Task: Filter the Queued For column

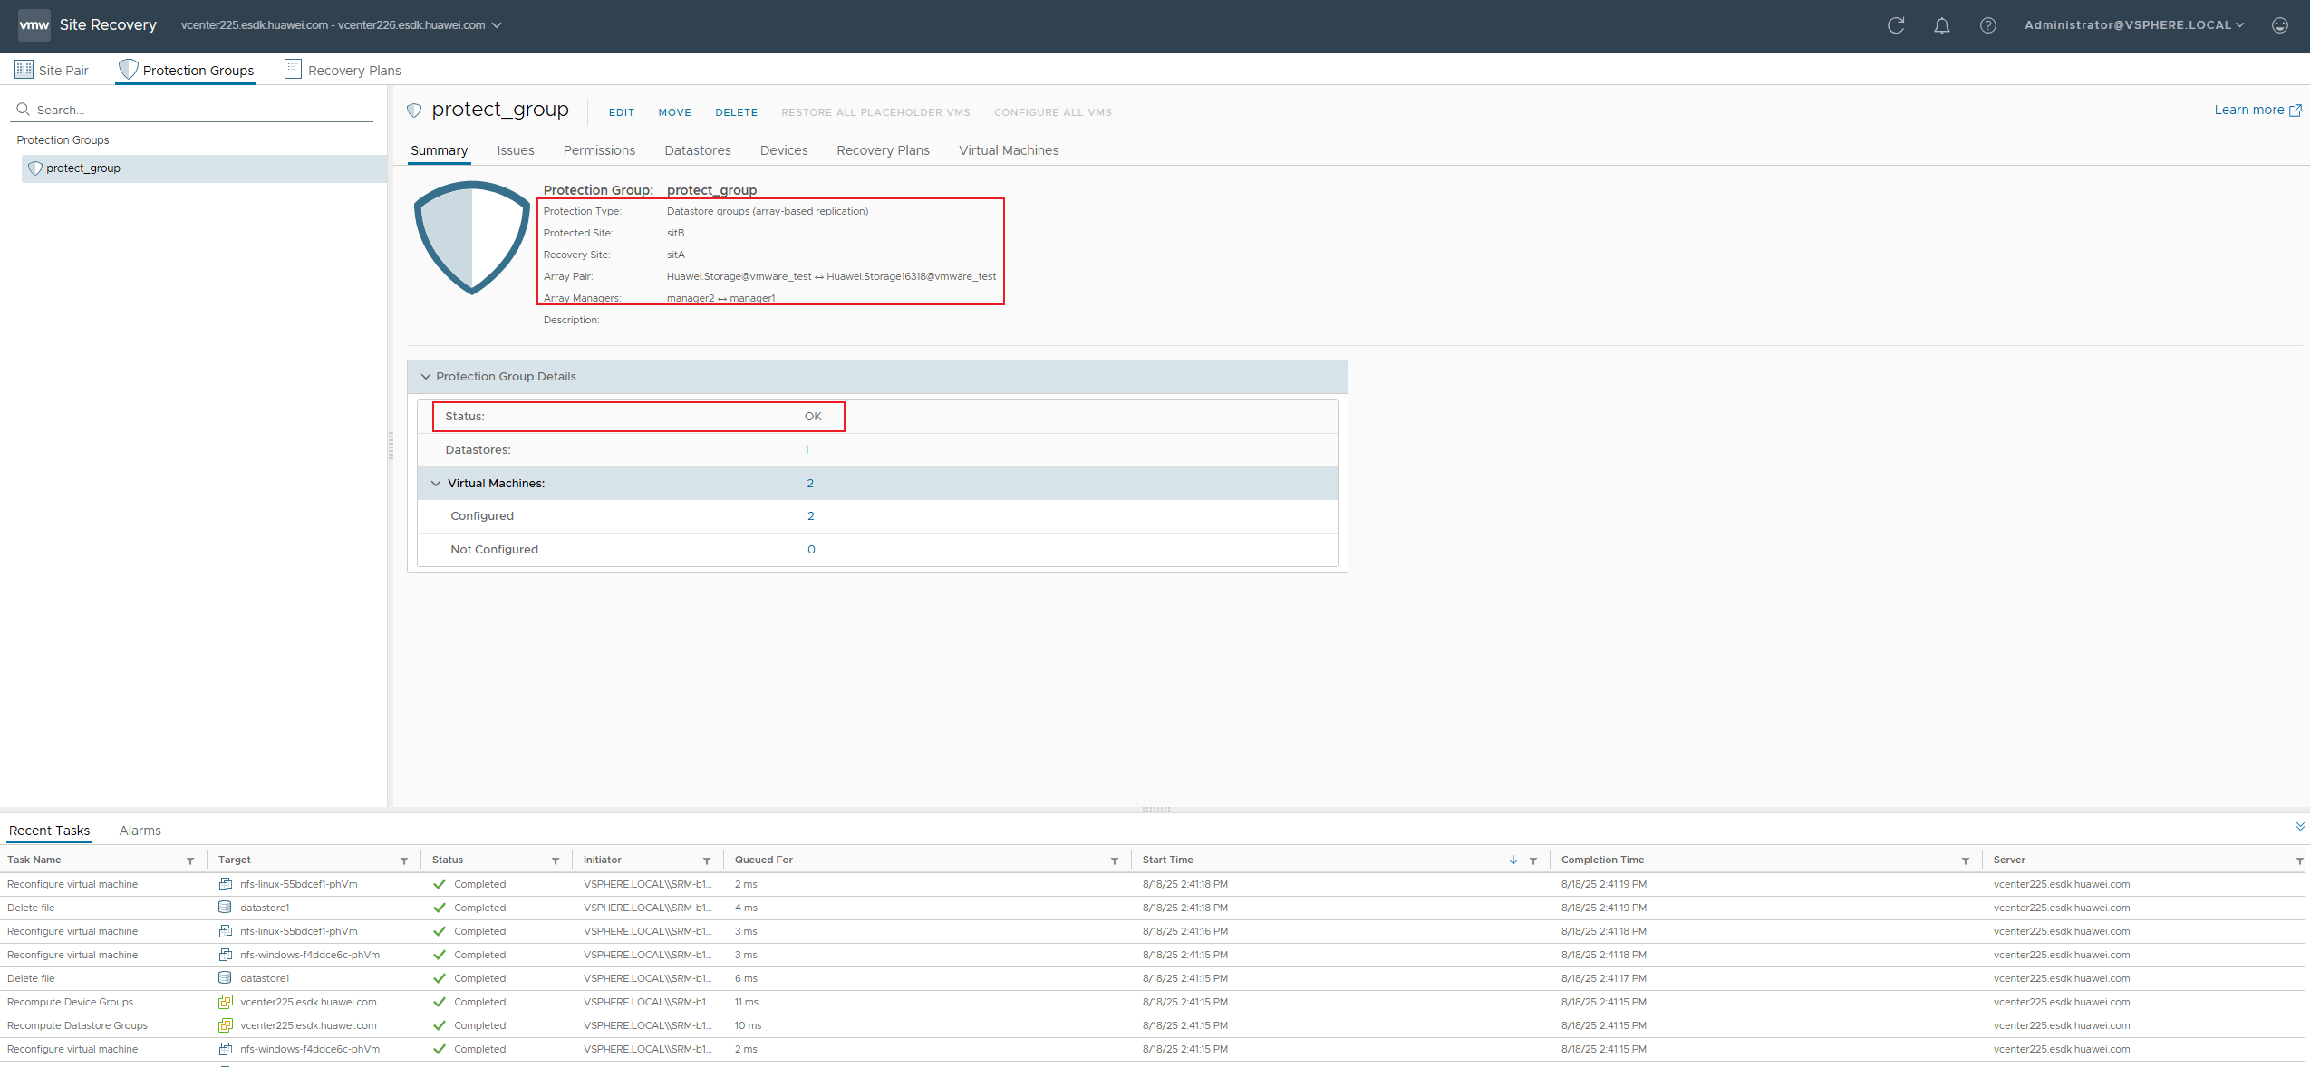Action: pyautogui.click(x=1115, y=860)
